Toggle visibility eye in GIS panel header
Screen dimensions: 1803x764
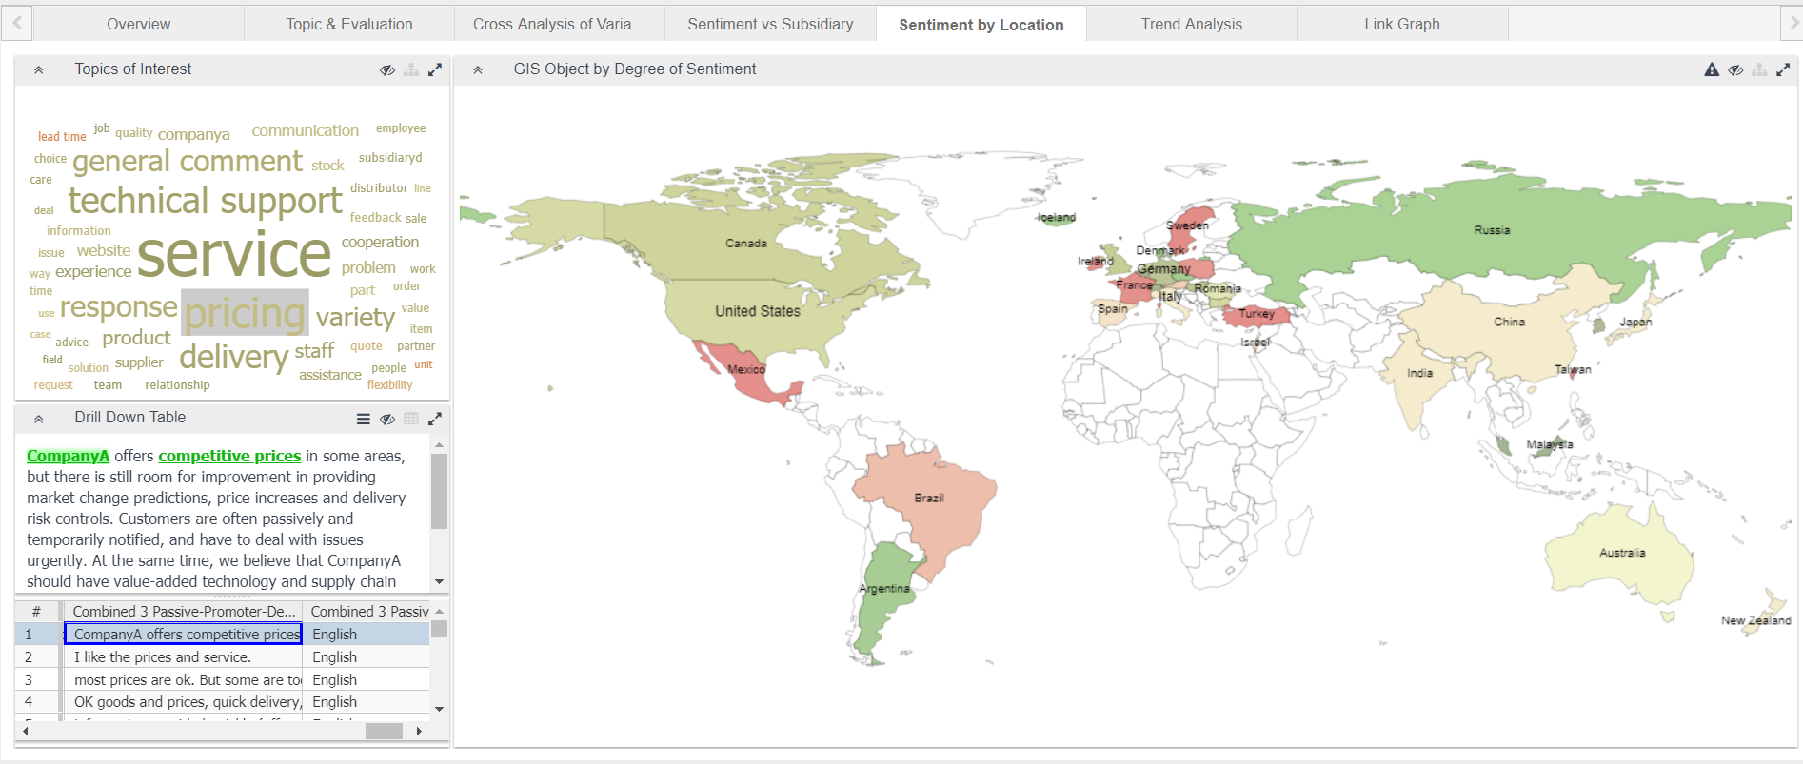click(1735, 69)
